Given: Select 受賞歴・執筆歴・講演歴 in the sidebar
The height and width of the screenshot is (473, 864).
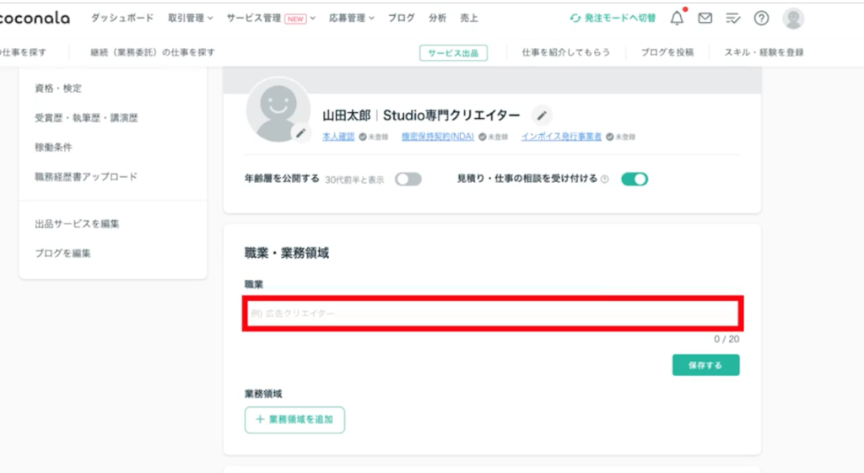Looking at the screenshot, I should pos(86,118).
